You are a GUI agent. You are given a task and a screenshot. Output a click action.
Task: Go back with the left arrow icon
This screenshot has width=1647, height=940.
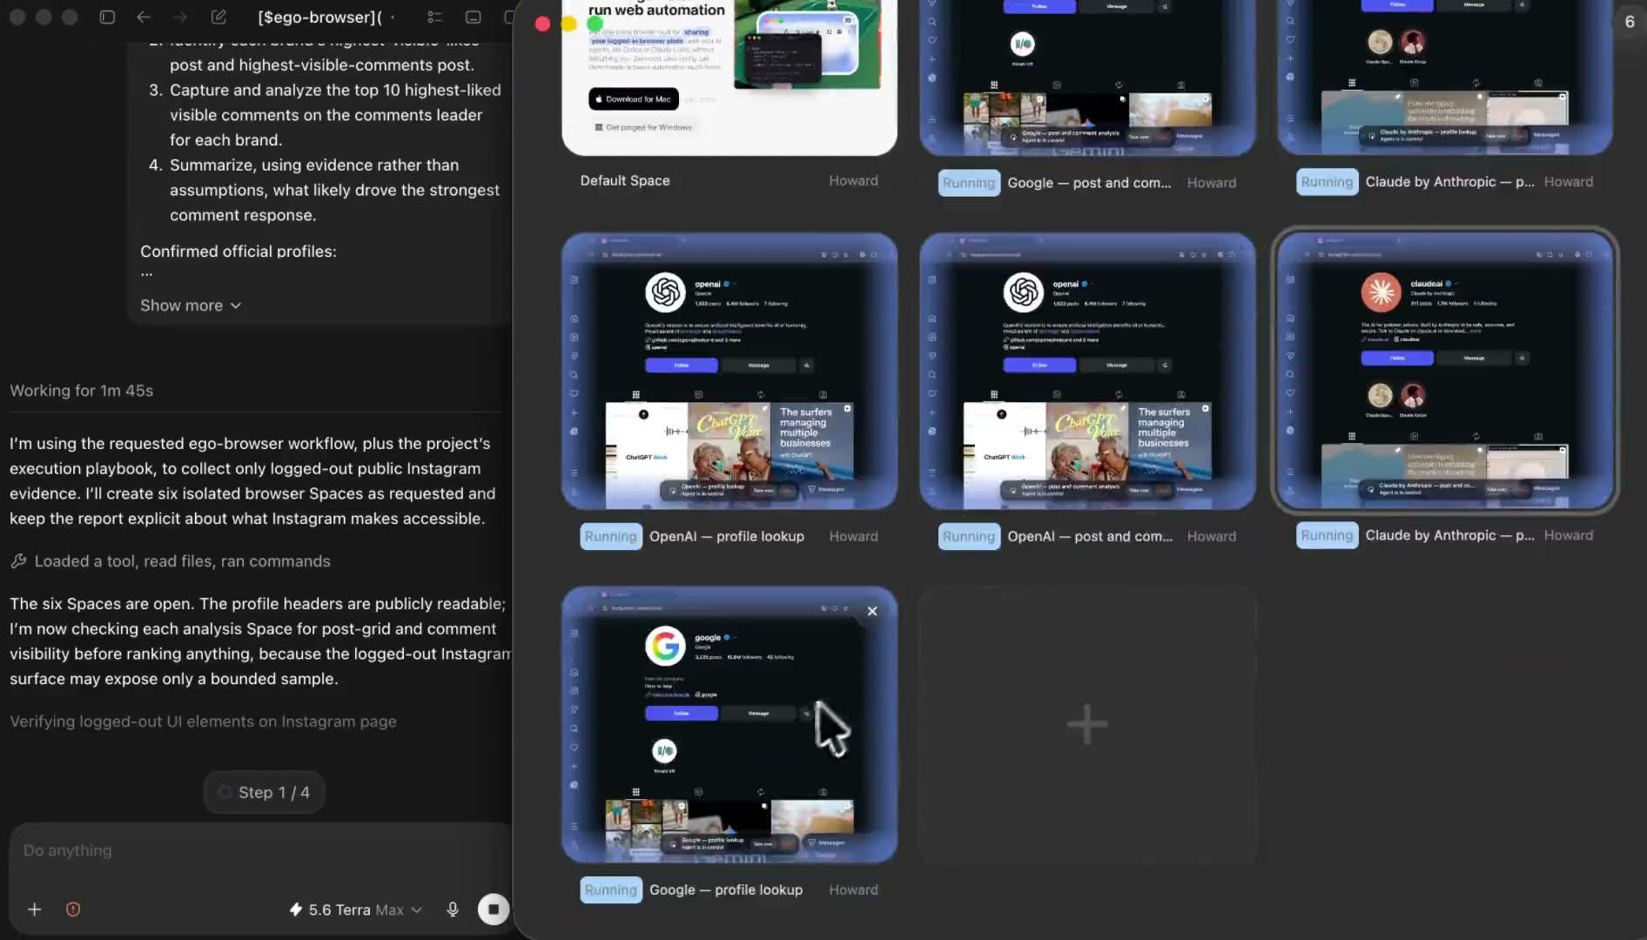pos(144,17)
